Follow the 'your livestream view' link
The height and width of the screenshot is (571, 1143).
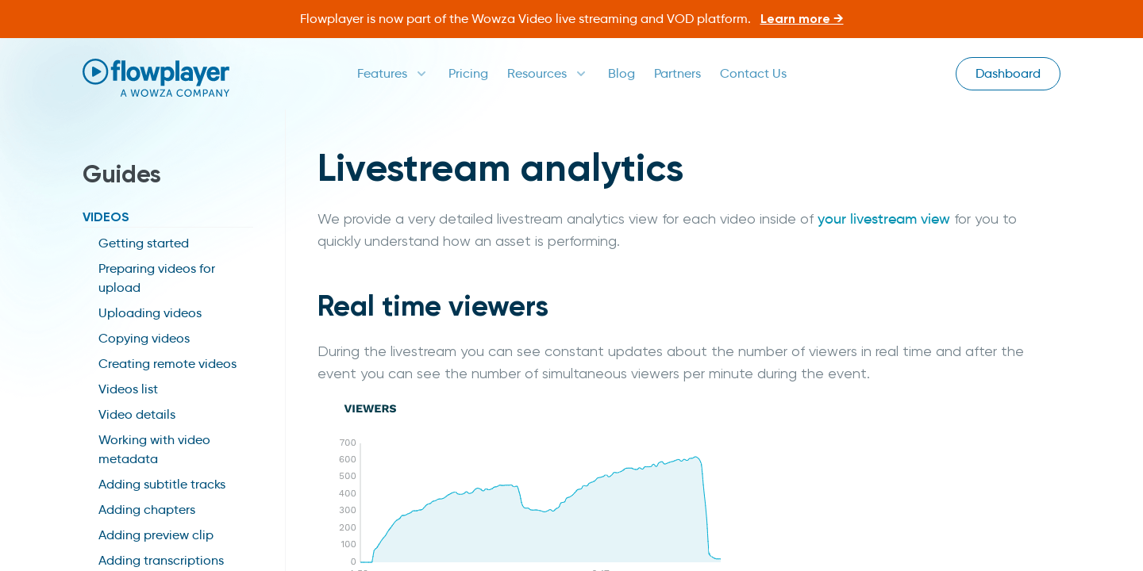tap(883, 219)
